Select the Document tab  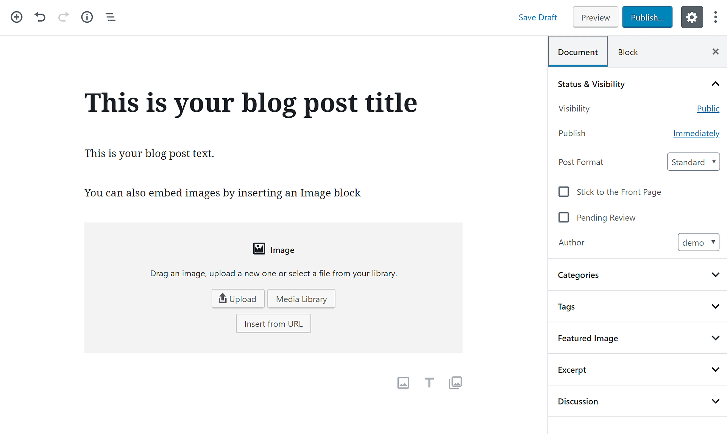pyautogui.click(x=577, y=52)
